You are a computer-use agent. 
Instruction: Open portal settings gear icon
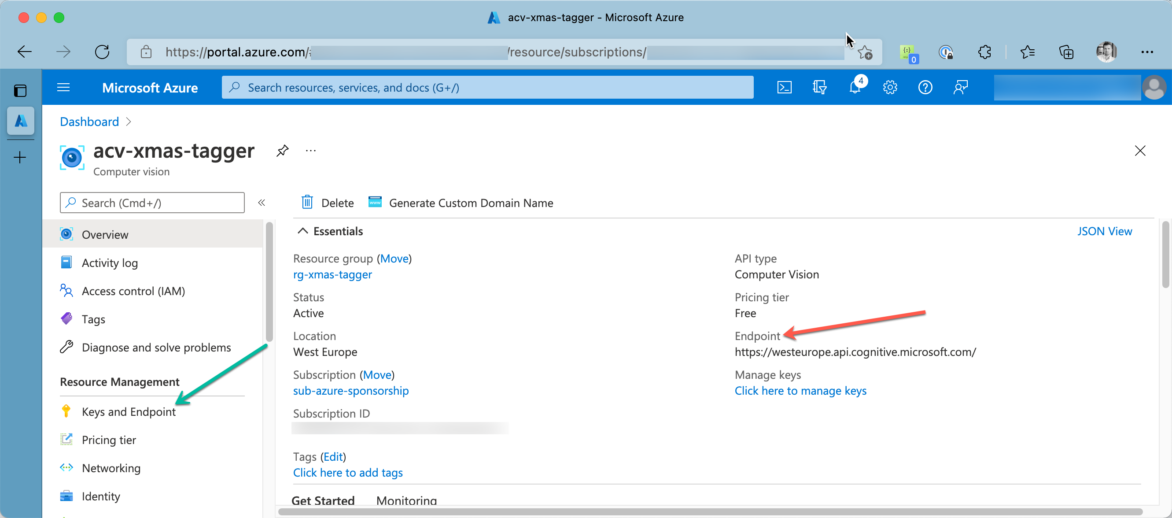coord(889,87)
